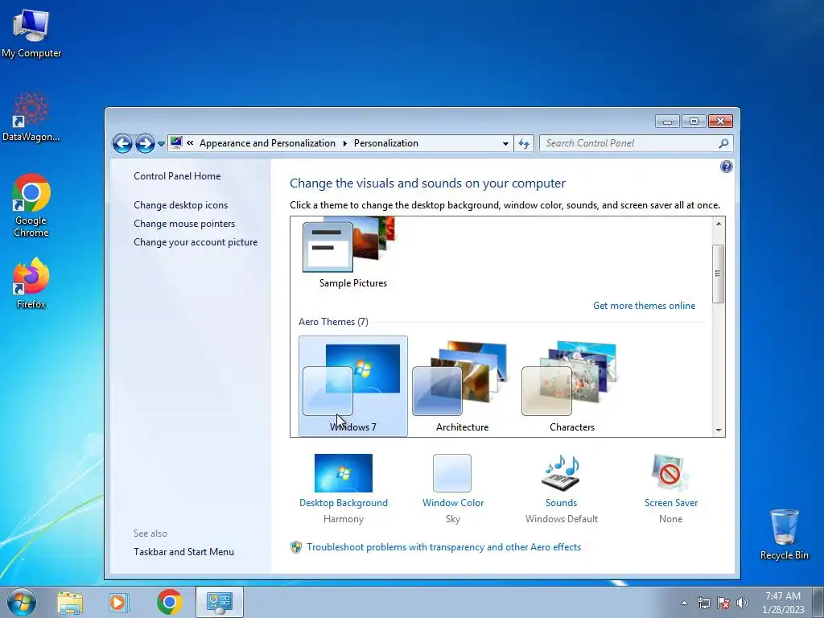This screenshot has width=824, height=618.
Task: Click the Control Panel taskbar button
Action: (x=219, y=602)
